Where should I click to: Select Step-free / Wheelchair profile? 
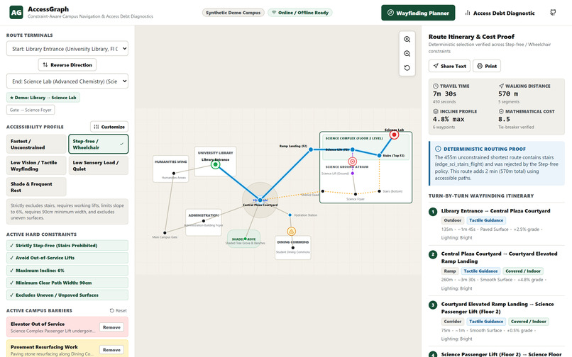tap(98, 144)
